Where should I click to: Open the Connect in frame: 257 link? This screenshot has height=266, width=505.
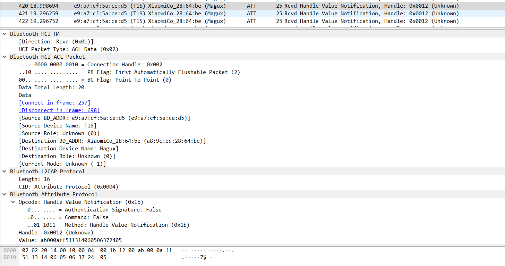pyautogui.click(x=54, y=103)
